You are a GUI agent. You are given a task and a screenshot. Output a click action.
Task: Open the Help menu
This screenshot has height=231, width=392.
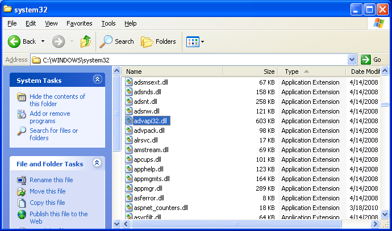pyautogui.click(x=131, y=23)
